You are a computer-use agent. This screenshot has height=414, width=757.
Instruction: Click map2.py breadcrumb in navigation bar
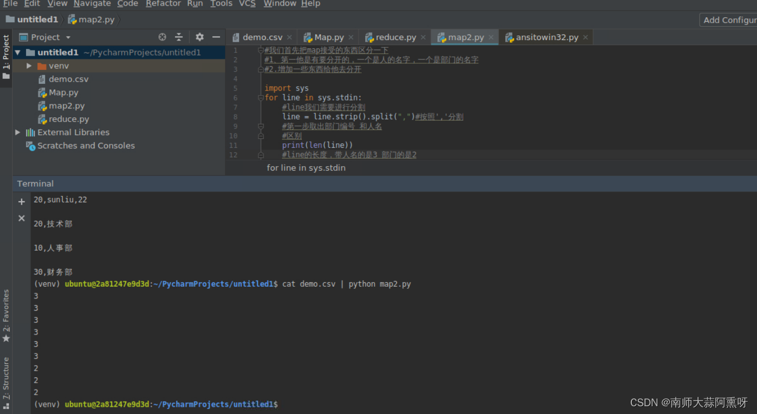click(91, 19)
